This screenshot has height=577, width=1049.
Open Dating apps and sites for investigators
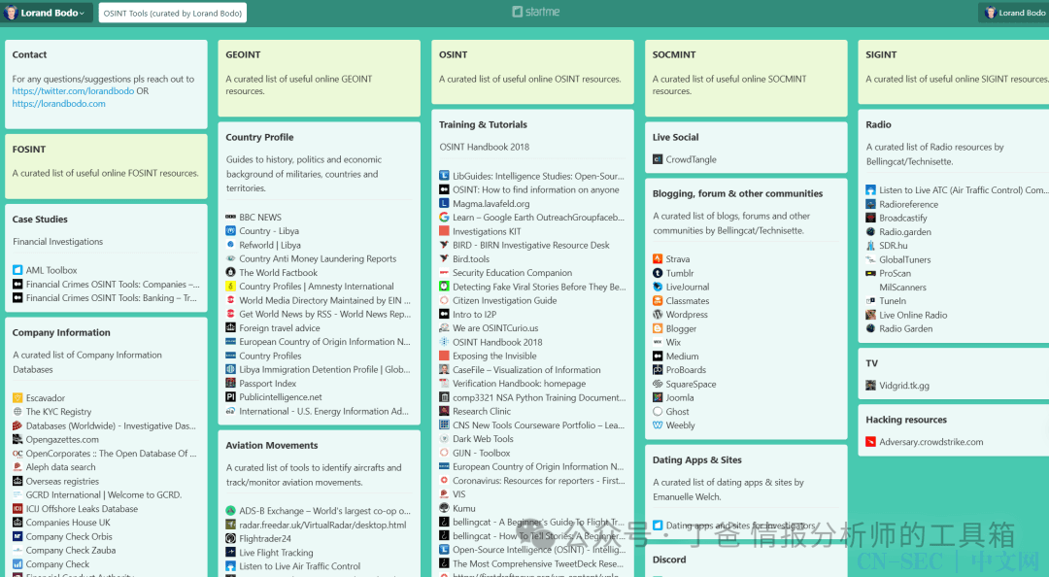[740, 526]
